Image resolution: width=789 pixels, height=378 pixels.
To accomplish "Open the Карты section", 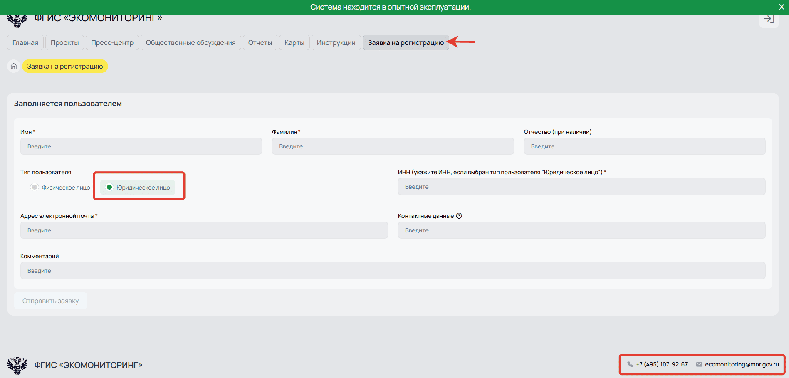I will tap(294, 42).
